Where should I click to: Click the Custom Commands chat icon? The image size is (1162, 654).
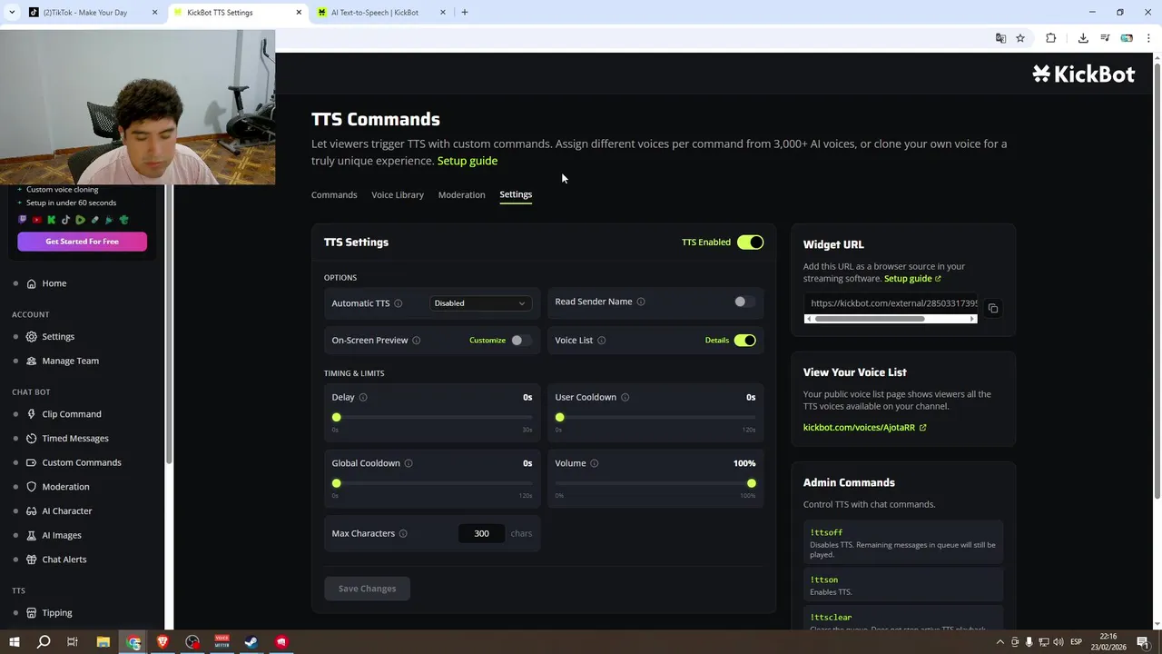click(32, 462)
